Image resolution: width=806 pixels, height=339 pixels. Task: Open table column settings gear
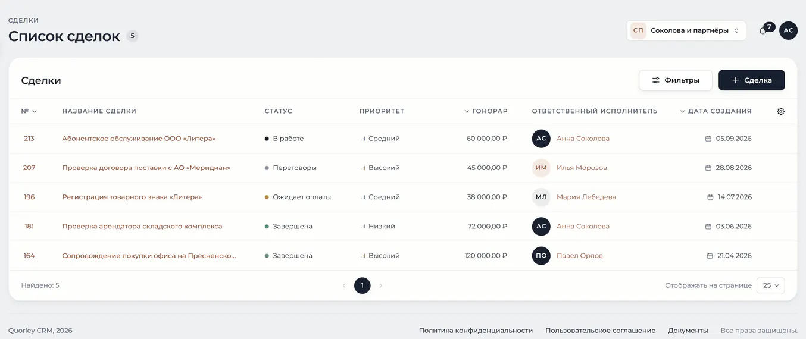781,111
